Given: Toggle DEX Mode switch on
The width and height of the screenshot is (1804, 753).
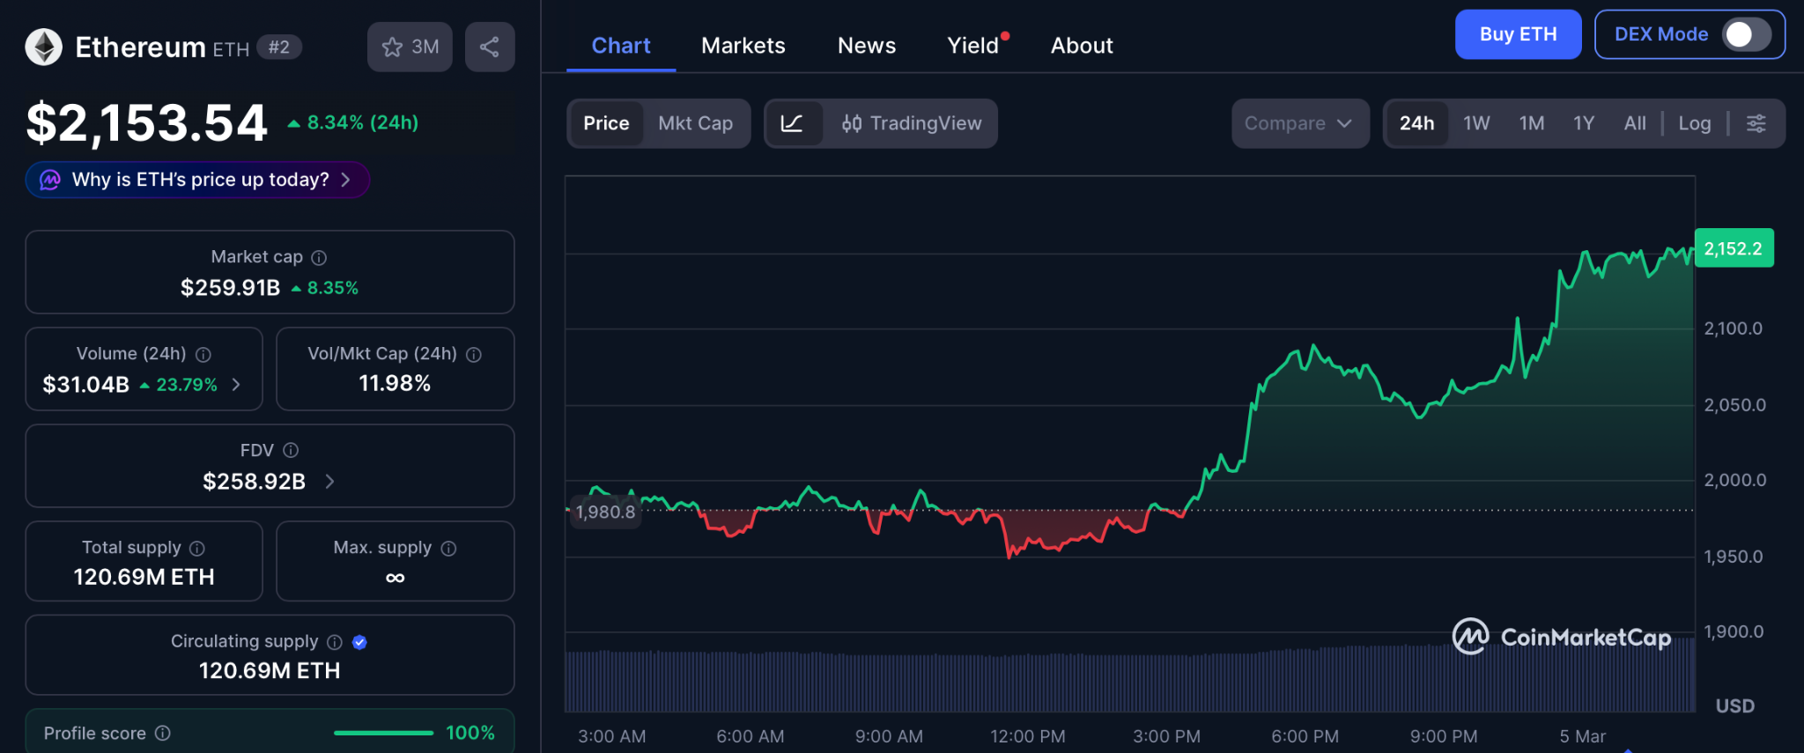Looking at the screenshot, I should pyautogui.click(x=1745, y=34).
